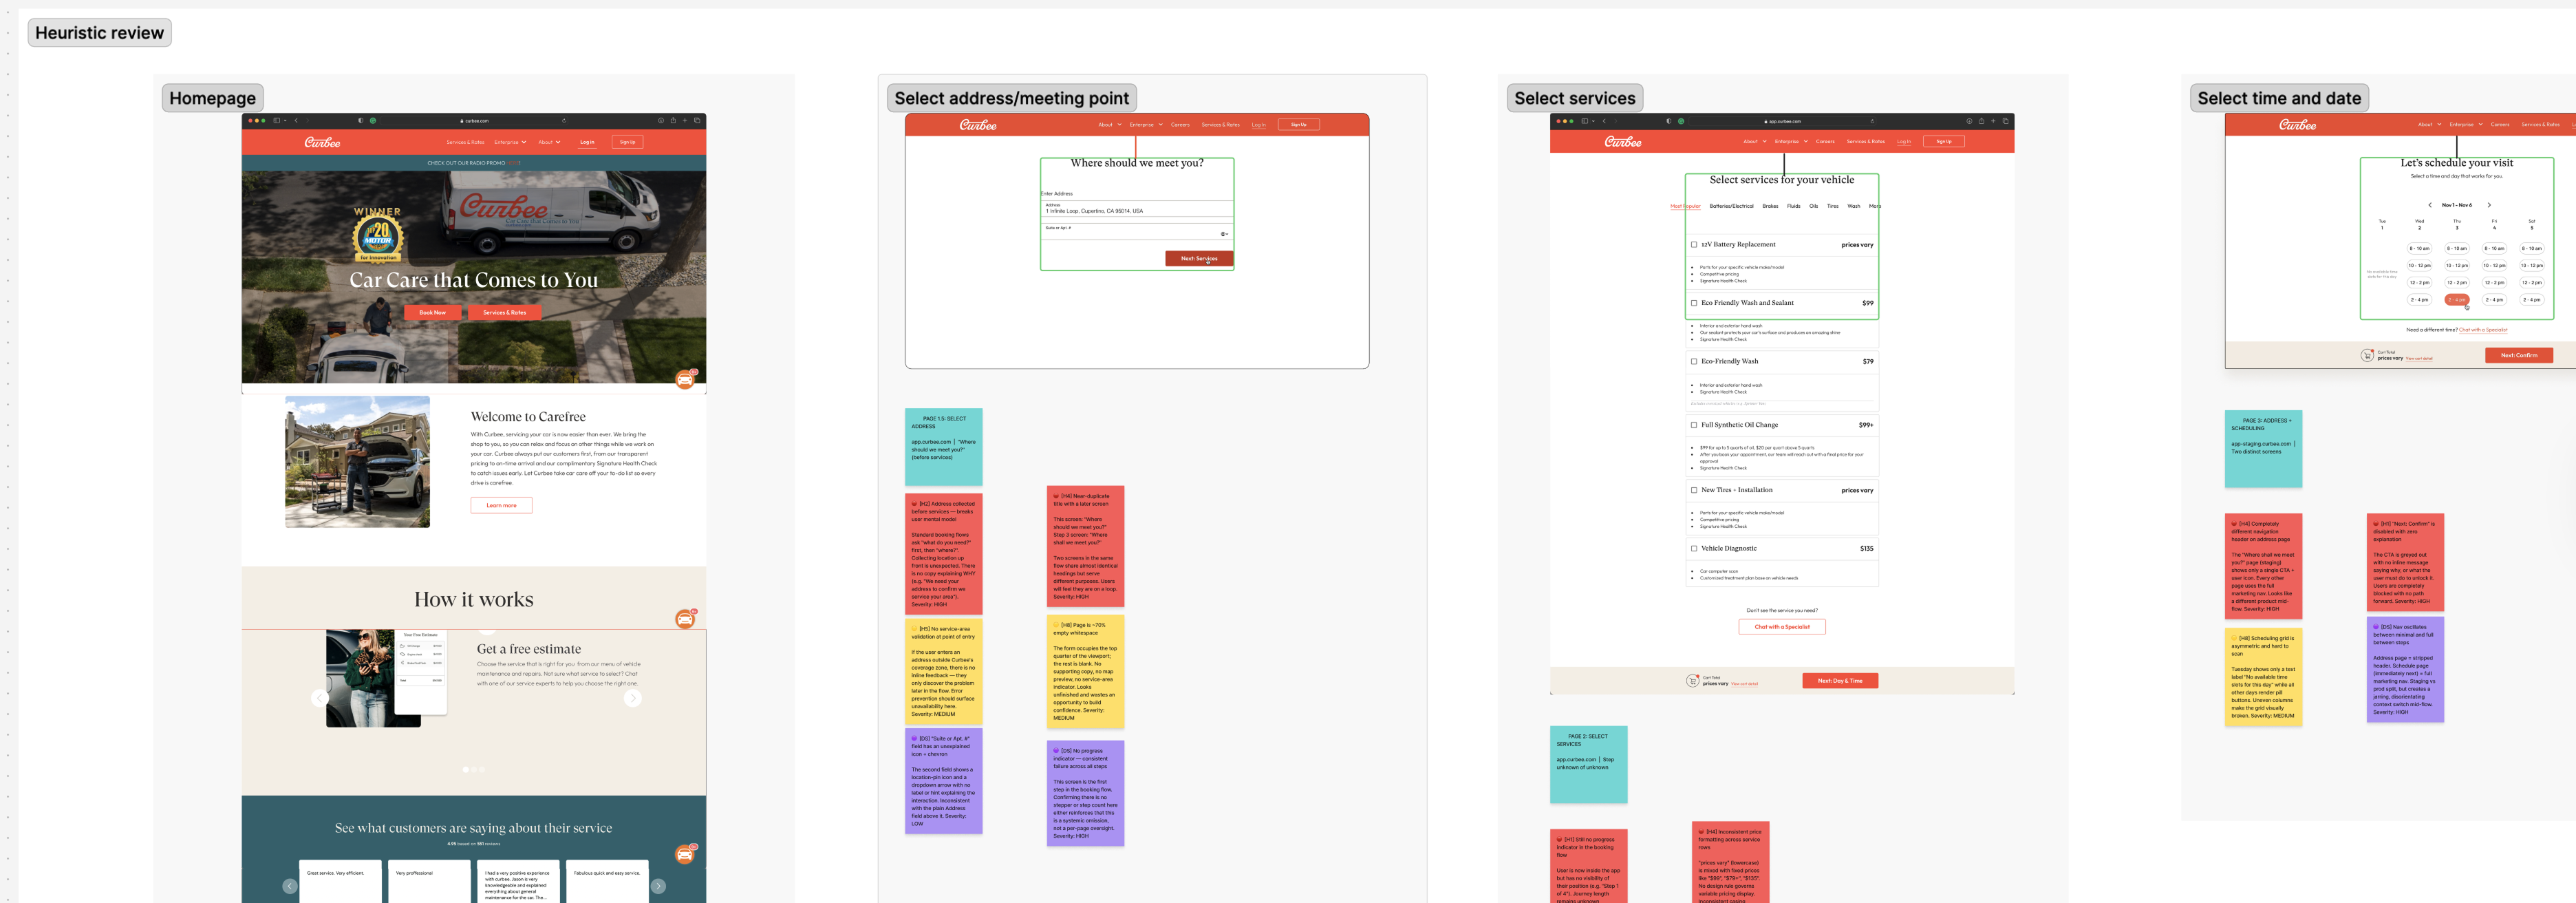Open the Suite or Apt field dropdown chevron
Viewport: 2576px width, 903px height.
pyautogui.click(x=1227, y=234)
